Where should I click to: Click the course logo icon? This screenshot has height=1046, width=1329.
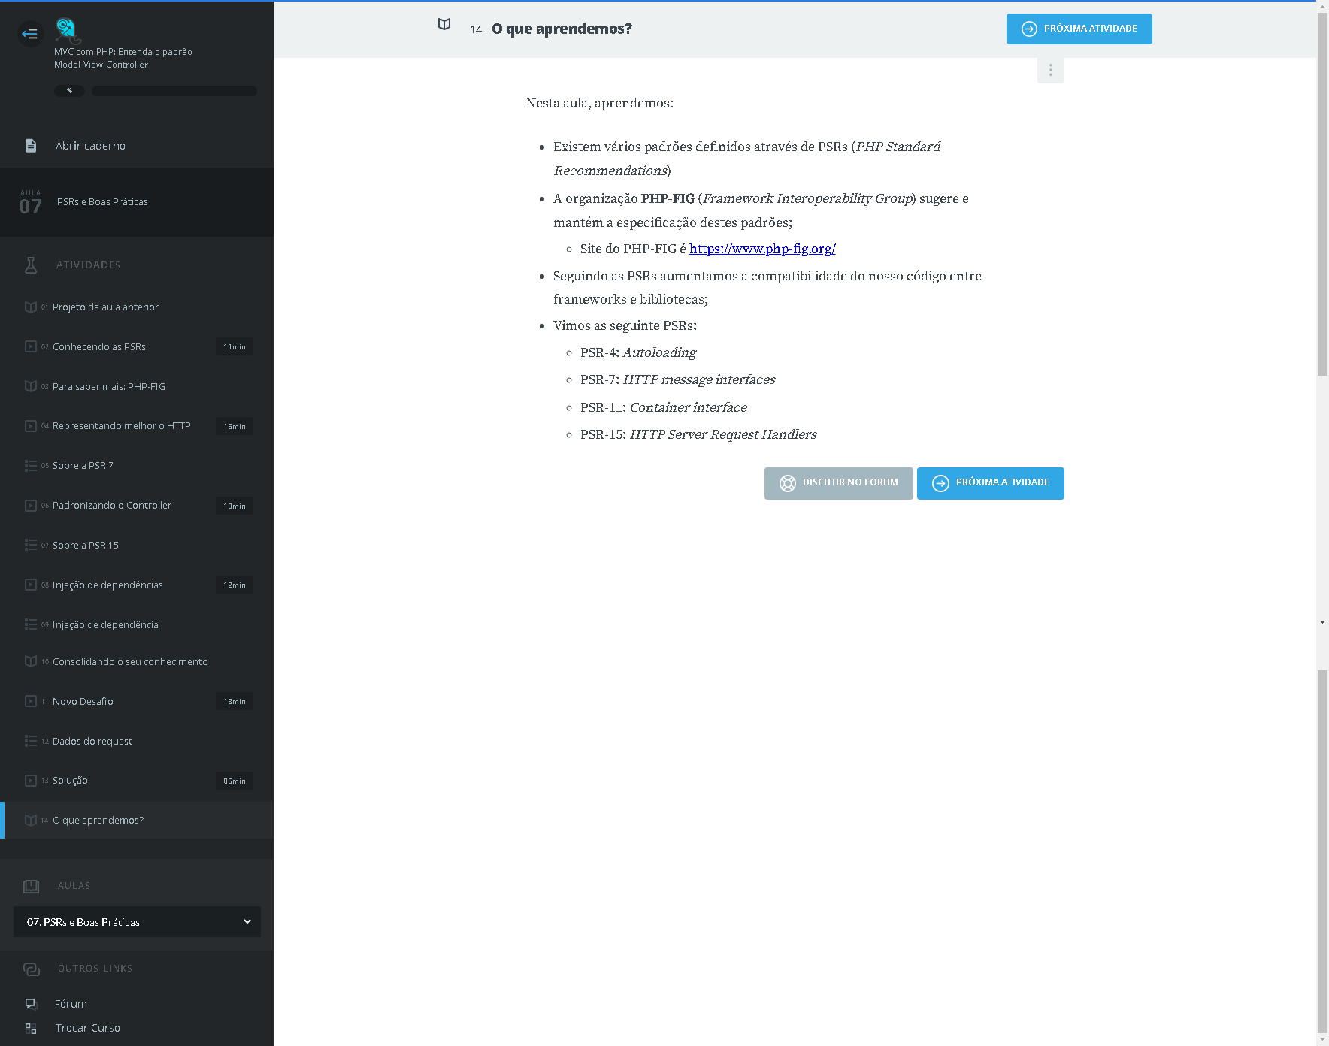point(67,30)
